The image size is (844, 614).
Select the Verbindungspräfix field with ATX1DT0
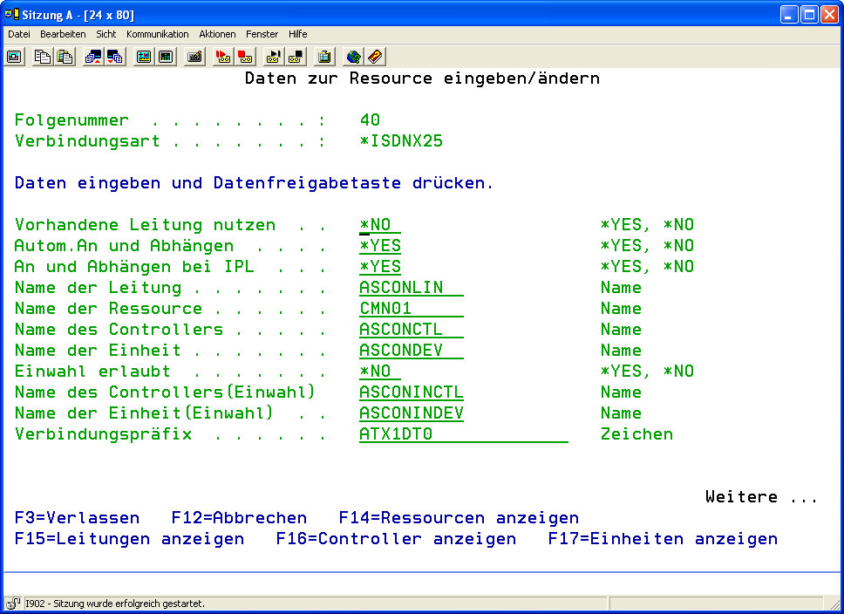[x=463, y=434]
